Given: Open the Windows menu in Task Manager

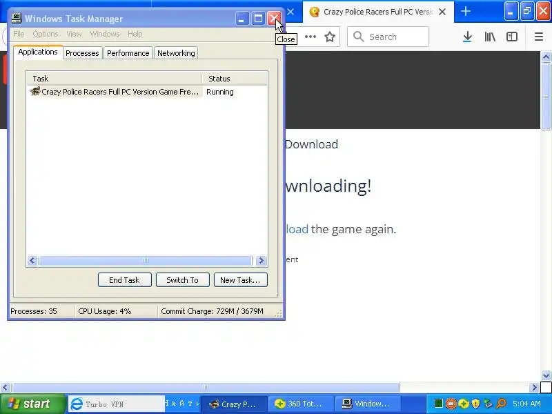Looking at the screenshot, I should pyautogui.click(x=105, y=34).
